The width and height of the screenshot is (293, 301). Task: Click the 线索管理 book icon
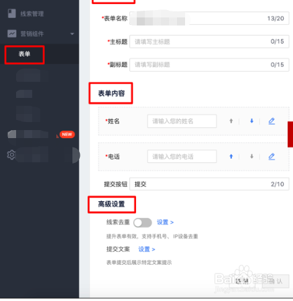pyautogui.click(x=12, y=13)
